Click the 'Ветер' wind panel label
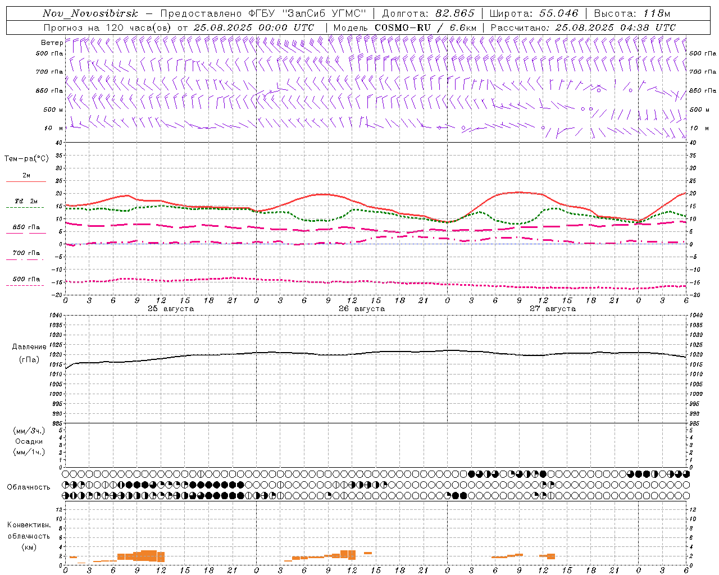 click(x=52, y=43)
